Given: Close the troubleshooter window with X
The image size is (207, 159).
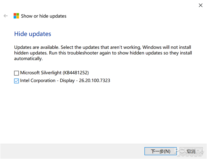Looking at the screenshot, I should [200, 5].
